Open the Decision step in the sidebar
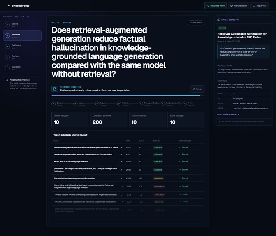276x236 pixels. [22, 68]
